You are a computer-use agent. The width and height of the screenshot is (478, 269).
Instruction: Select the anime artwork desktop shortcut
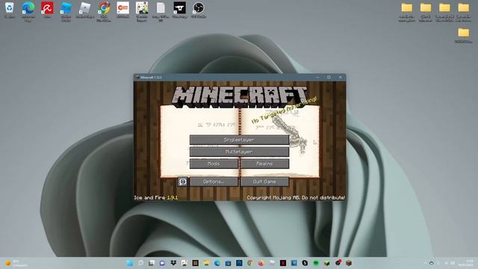point(142,11)
